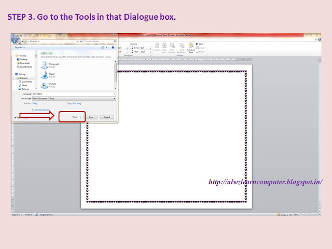Screen dimensions: 332x249
Task: Click the change view icon in dialog toolbar
Action: click(103, 47)
